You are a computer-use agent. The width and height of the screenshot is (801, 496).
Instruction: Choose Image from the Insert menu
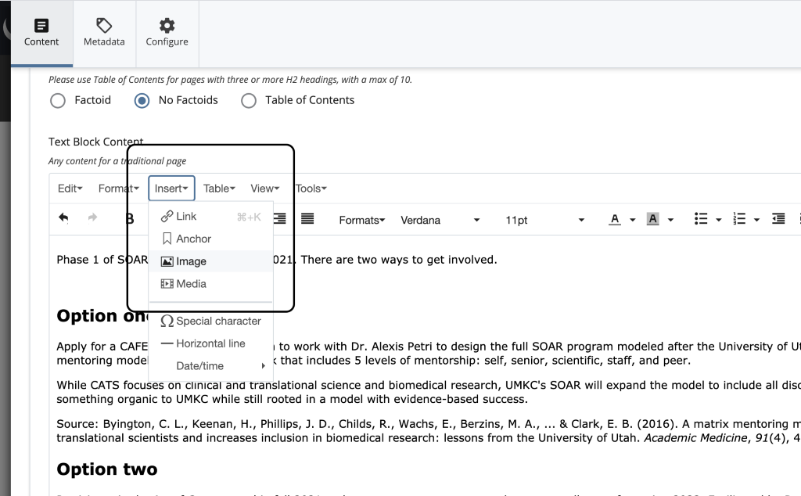191,261
